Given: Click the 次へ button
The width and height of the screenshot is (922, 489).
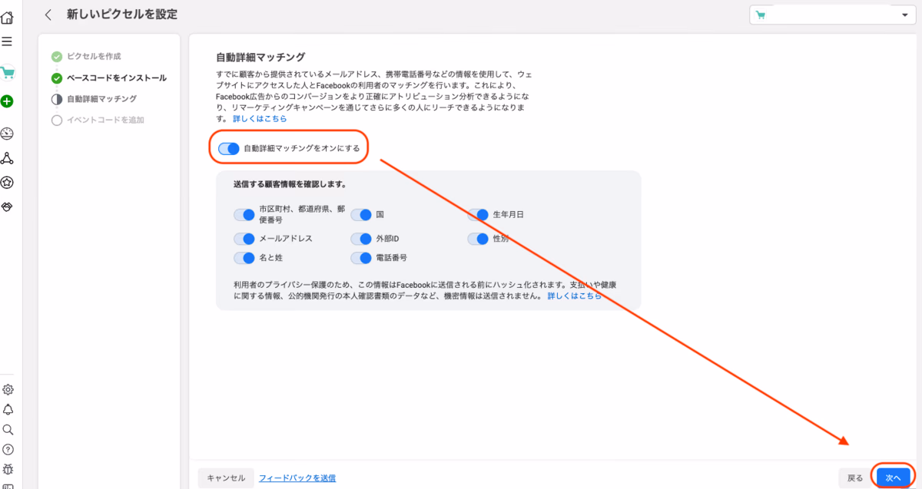Looking at the screenshot, I should click(x=893, y=477).
